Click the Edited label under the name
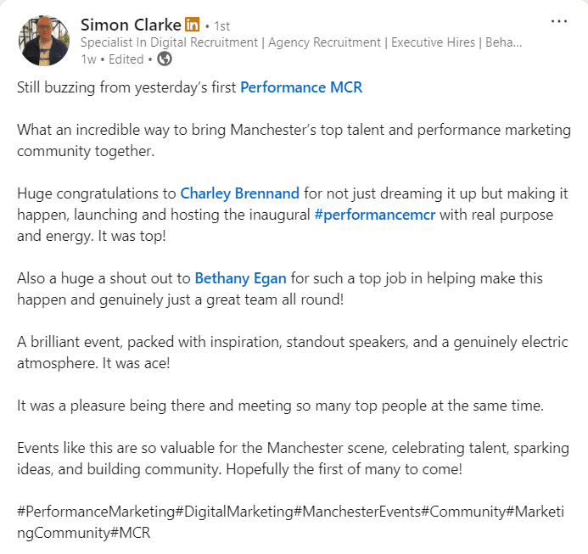The image size is (588, 554). pos(126,59)
